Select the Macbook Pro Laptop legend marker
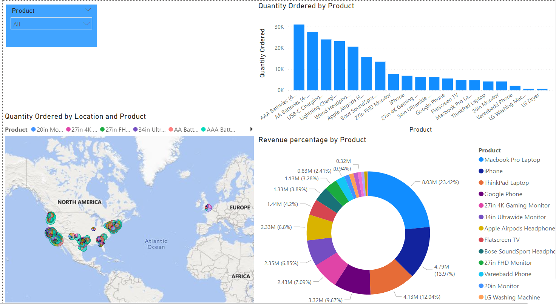Viewport: 556px width, 304px height. tap(481, 160)
